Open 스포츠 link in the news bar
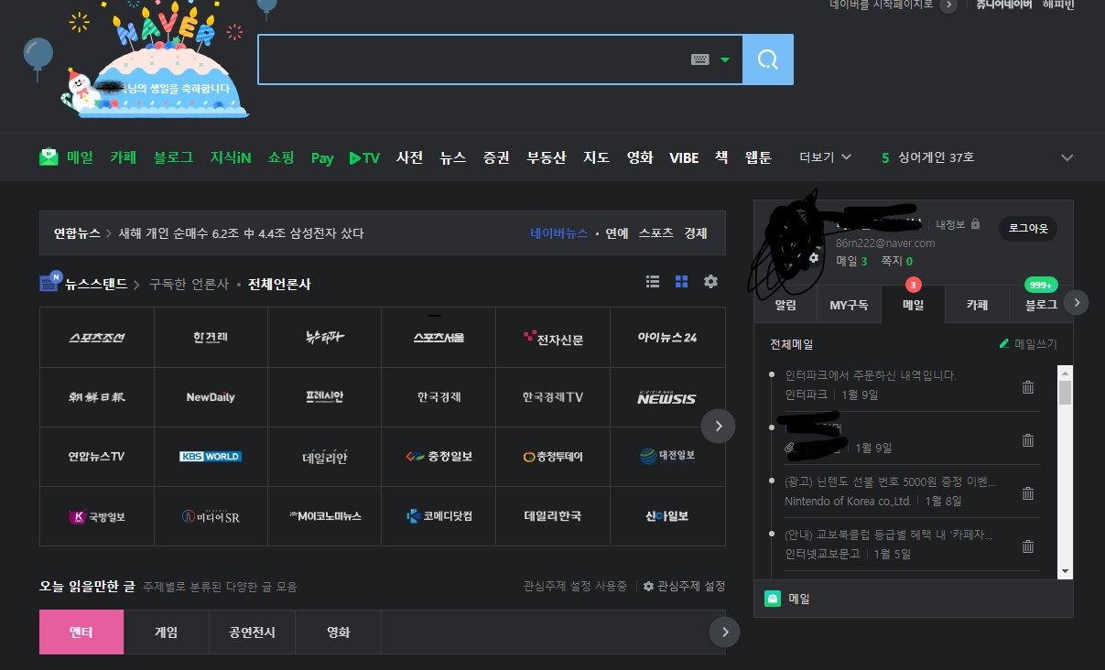The height and width of the screenshot is (670, 1105). 655,233
